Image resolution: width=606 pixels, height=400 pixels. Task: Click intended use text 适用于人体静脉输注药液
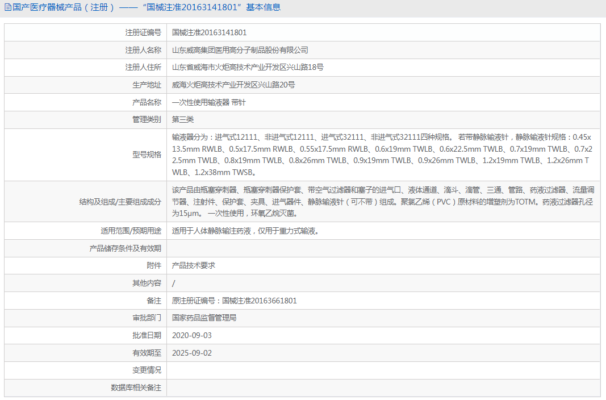(211, 231)
